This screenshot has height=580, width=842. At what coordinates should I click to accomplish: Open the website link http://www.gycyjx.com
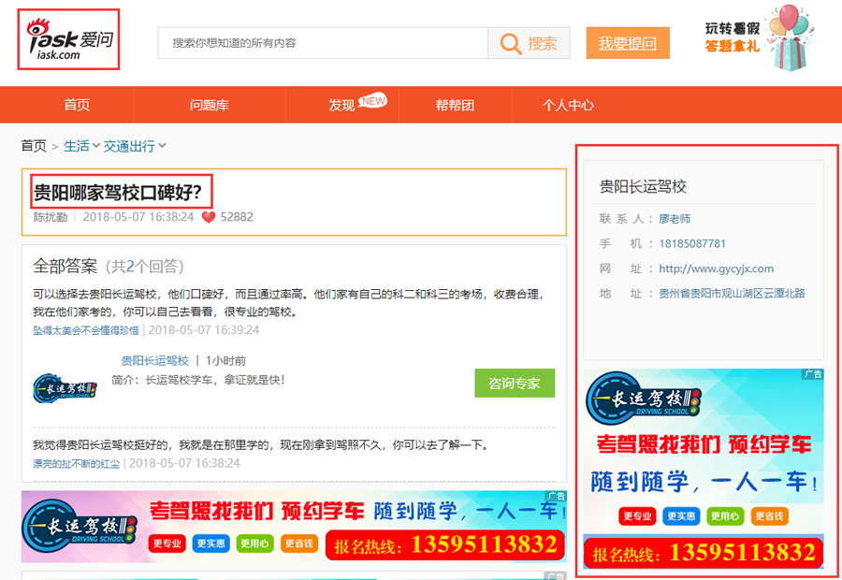click(717, 268)
